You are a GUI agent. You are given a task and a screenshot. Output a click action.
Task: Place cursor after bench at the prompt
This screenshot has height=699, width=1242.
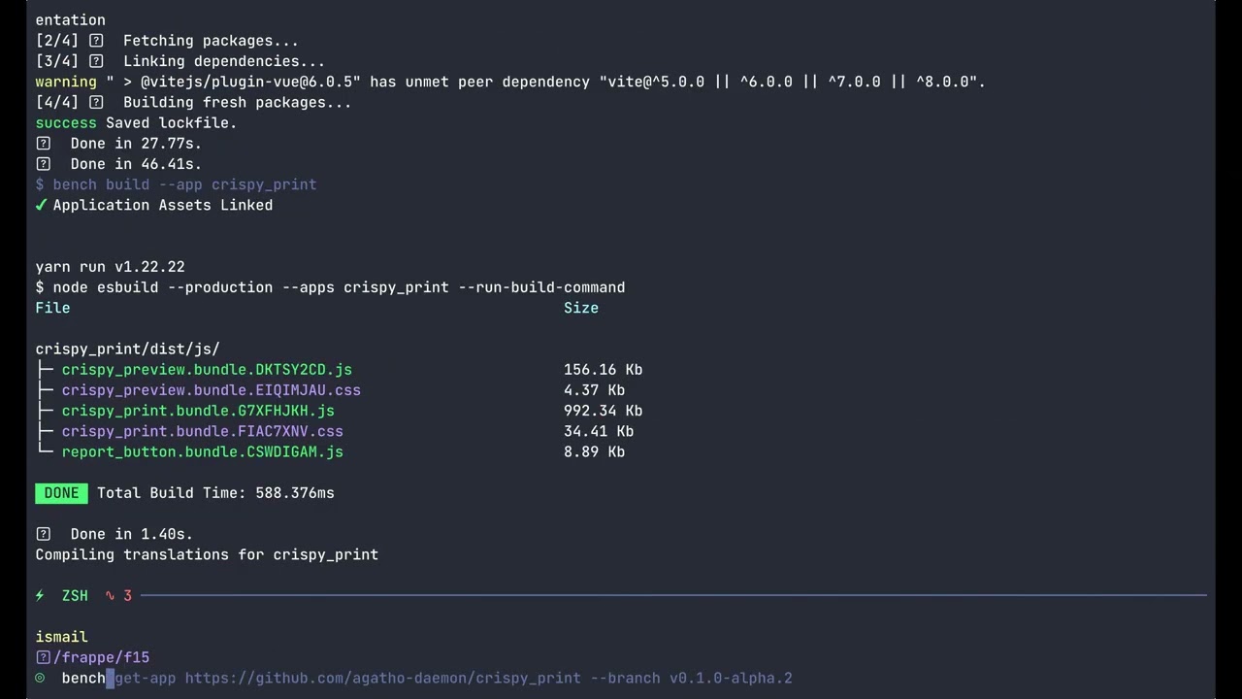[x=110, y=678]
